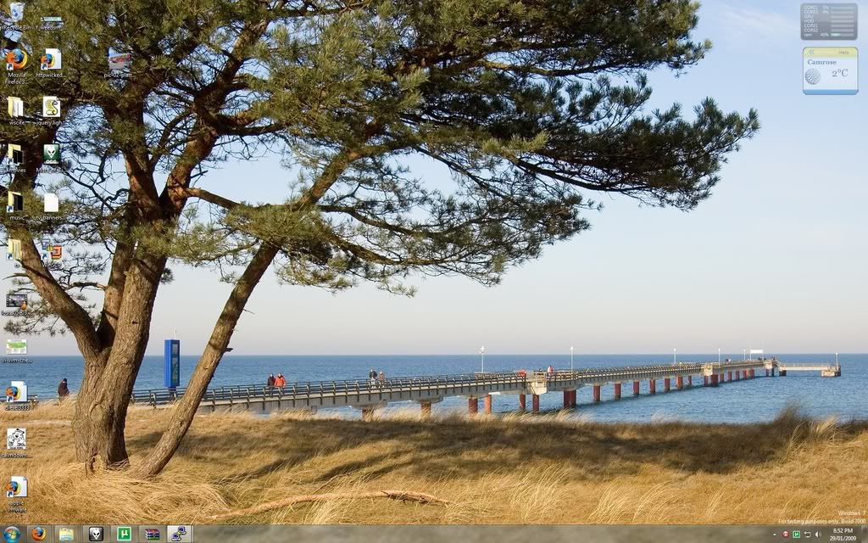Open the jquery.light desktop file

51,107
